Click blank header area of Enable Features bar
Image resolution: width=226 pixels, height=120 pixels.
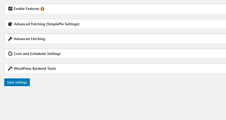(134, 9)
